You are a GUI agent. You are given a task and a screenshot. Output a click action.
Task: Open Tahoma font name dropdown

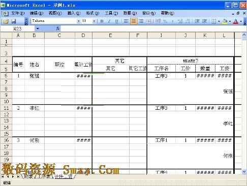tap(78, 21)
